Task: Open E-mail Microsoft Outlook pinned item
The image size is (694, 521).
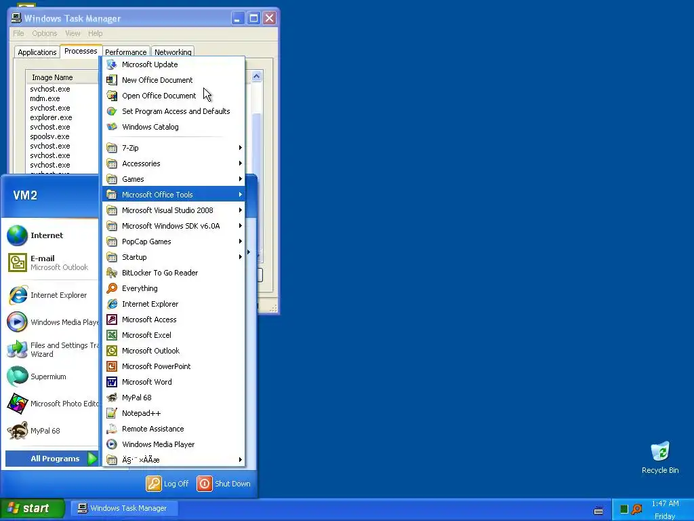Action: click(x=52, y=263)
